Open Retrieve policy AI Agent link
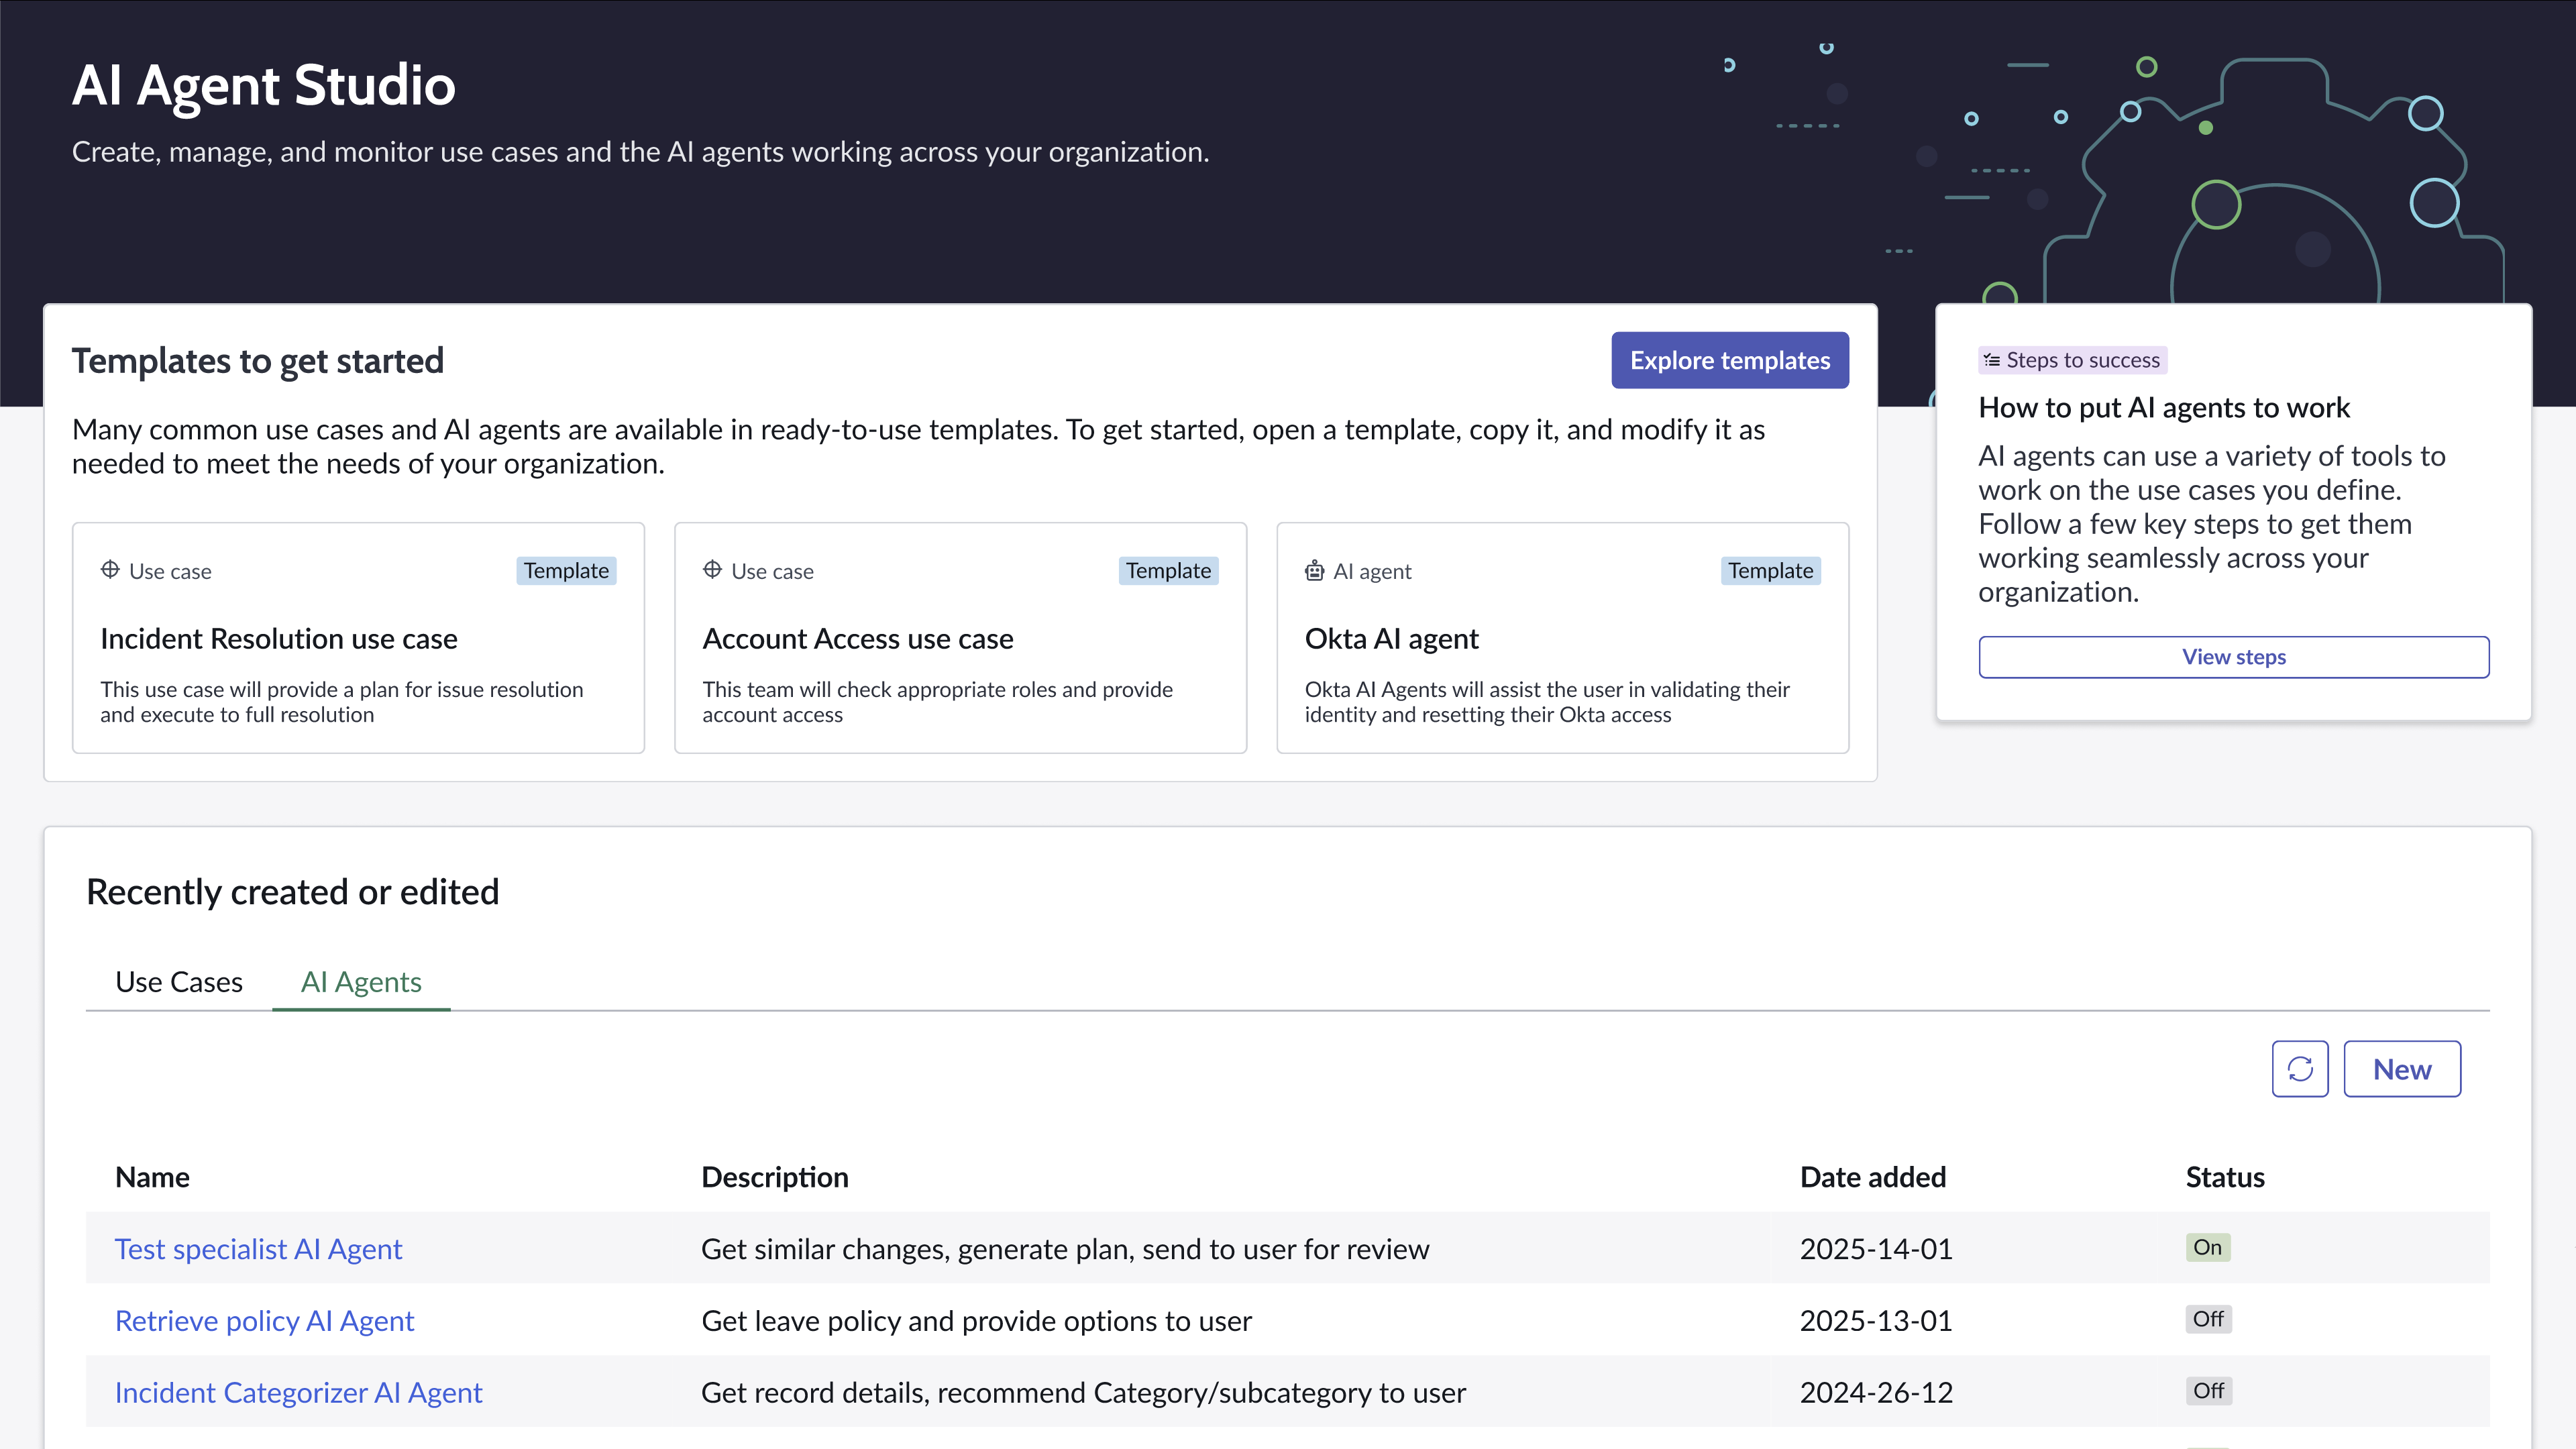The image size is (2576, 1449). 264,1321
